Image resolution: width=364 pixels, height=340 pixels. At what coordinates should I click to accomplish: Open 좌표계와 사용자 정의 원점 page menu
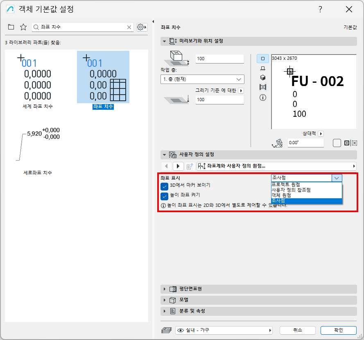(276, 166)
